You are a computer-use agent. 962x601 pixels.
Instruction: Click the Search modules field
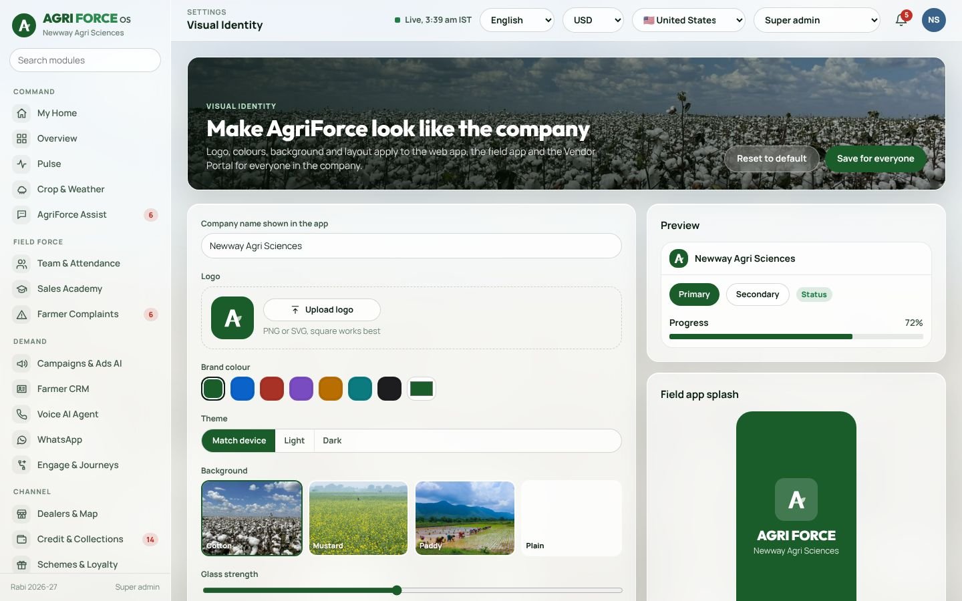tap(86, 60)
